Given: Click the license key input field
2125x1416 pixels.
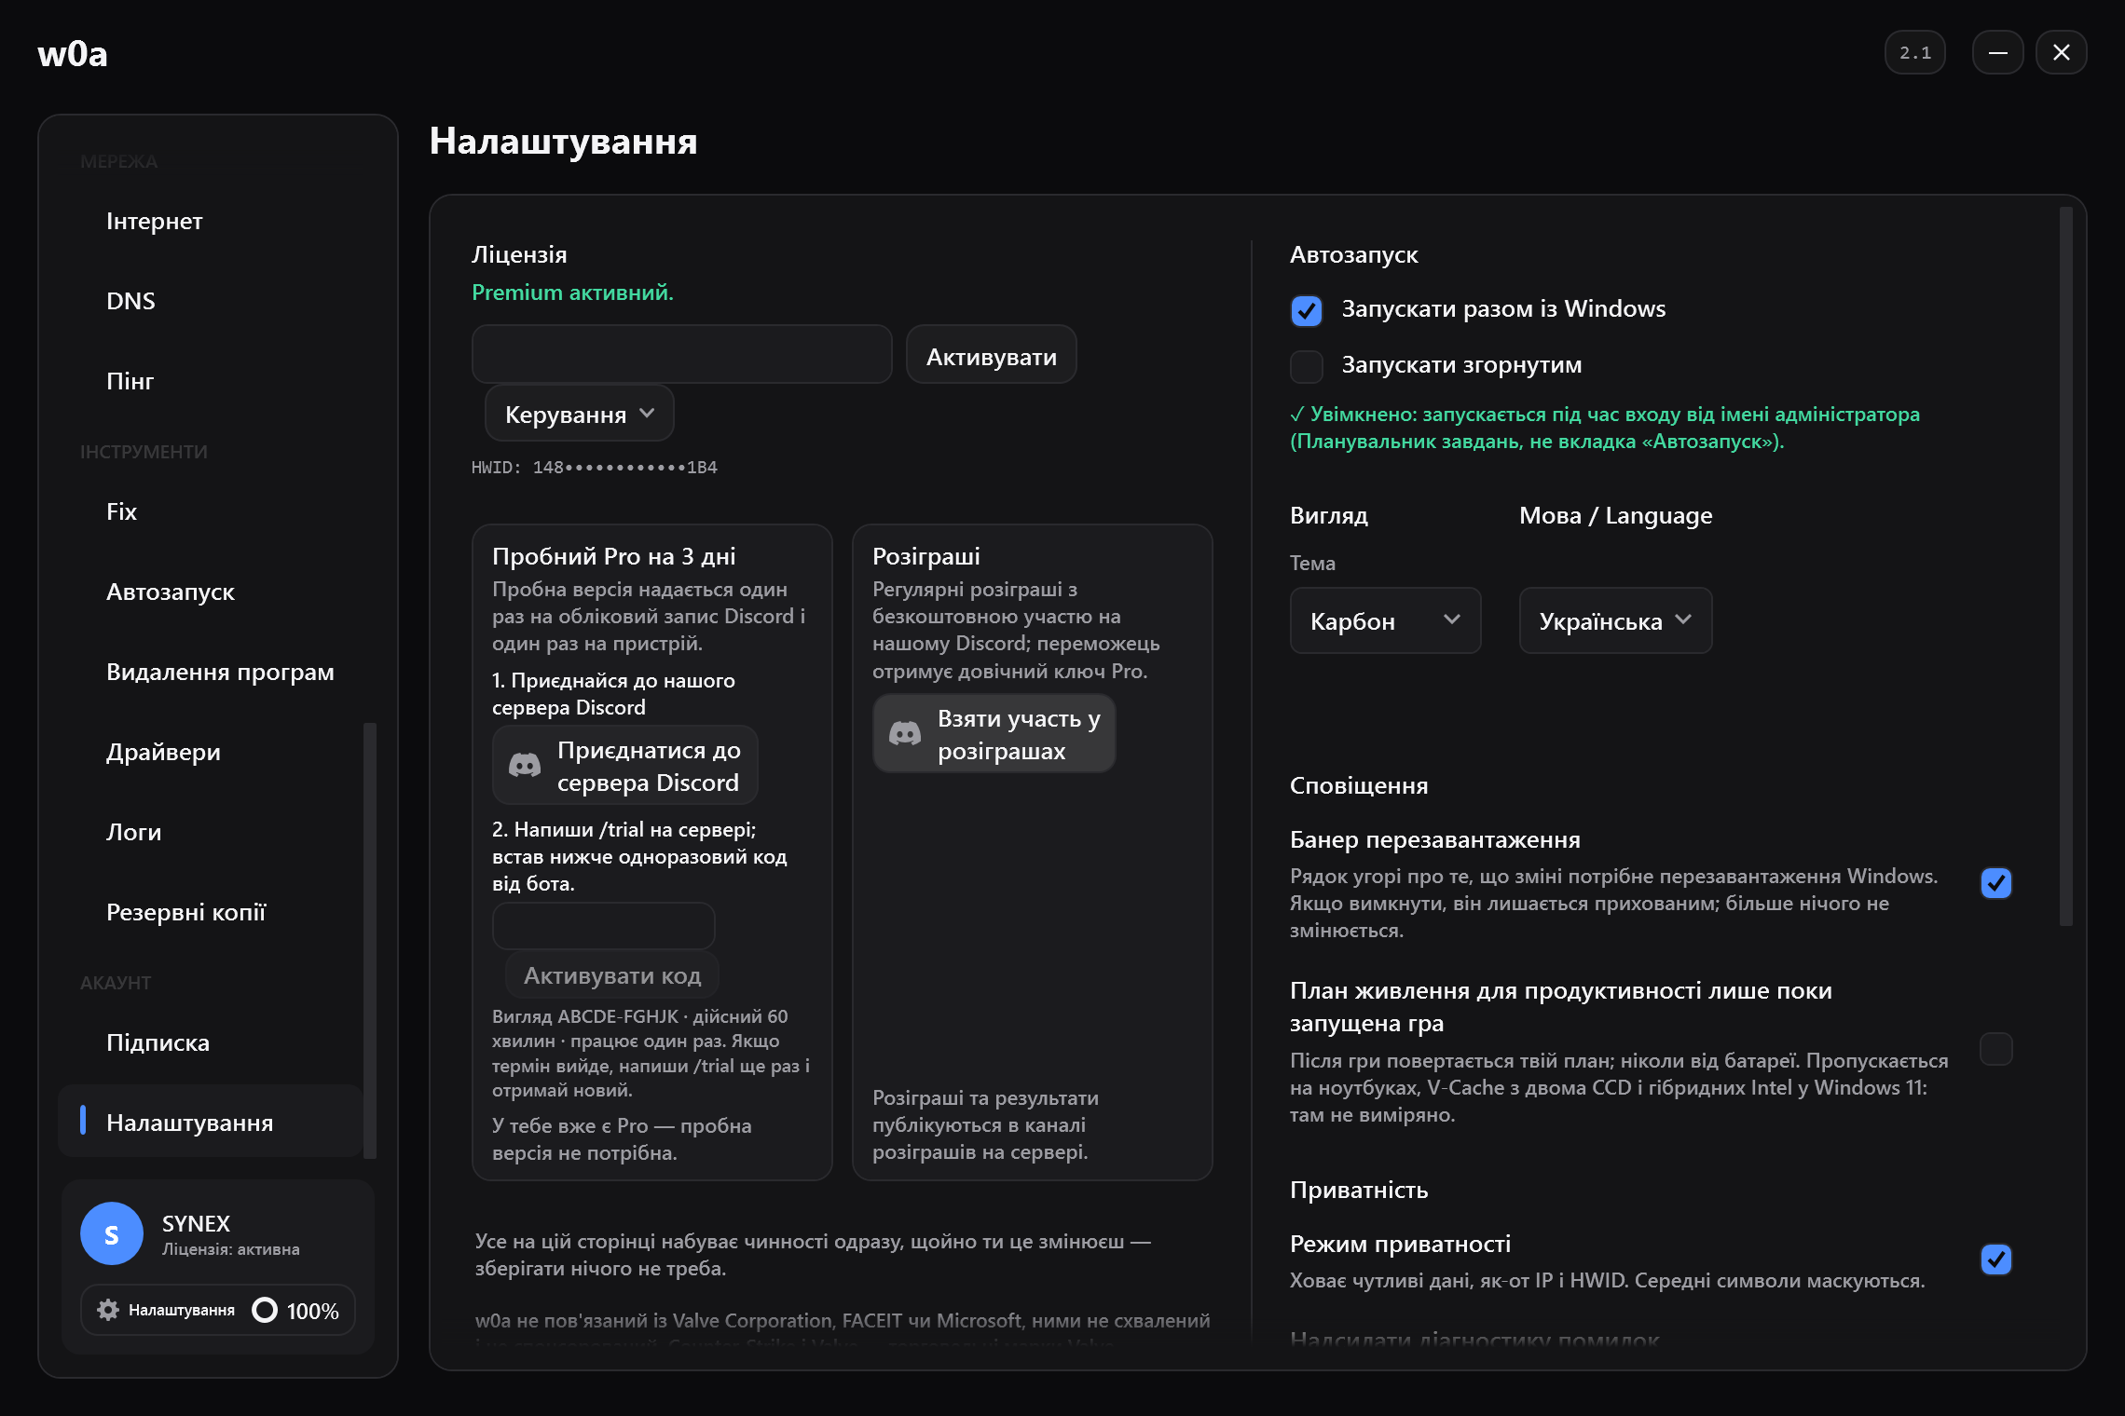Looking at the screenshot, I should point(682,354).
